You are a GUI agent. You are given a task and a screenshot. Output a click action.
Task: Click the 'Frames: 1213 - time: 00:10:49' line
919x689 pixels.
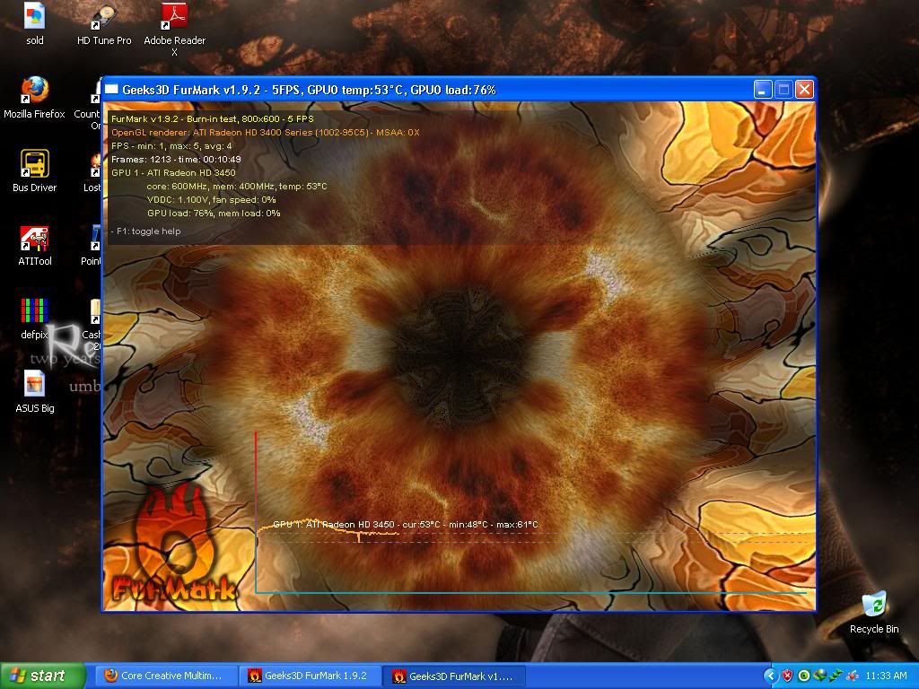point(176,160)
